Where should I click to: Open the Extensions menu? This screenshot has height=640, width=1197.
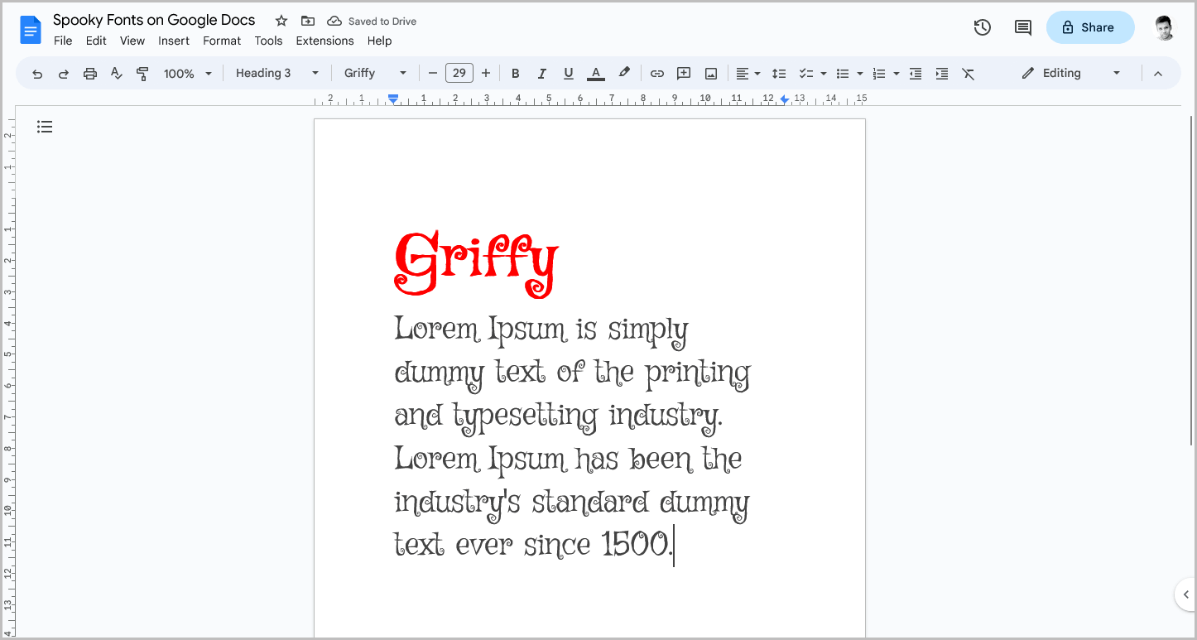pyautogui.click(x=324, y=41)
